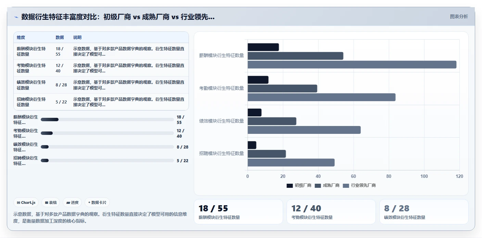The height and width of the screenshot is (238, 482).
Task: Select the 数据卡片 chip
Action: point(97,202)
